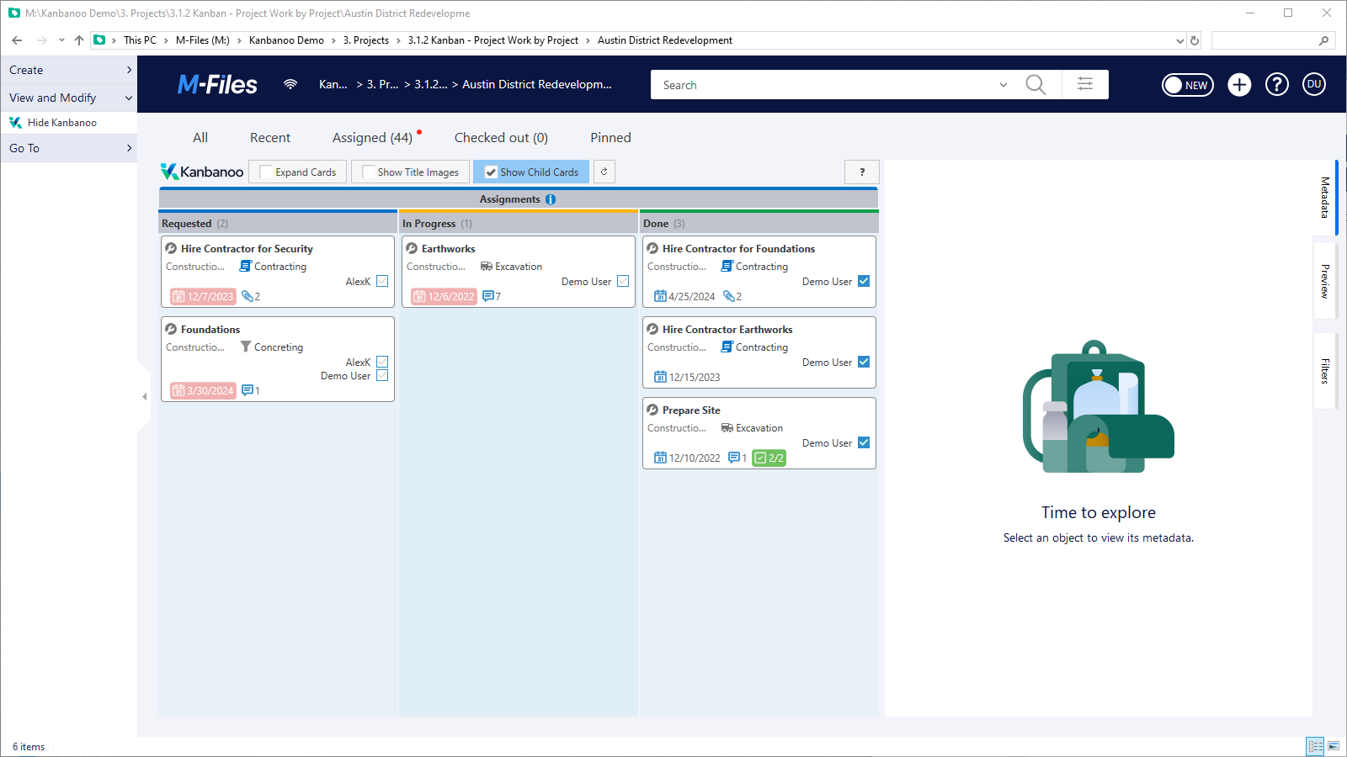Open the Metadata side tab
The width and height of the screenshot is (1347, 757).
[x=1325, y=197]
